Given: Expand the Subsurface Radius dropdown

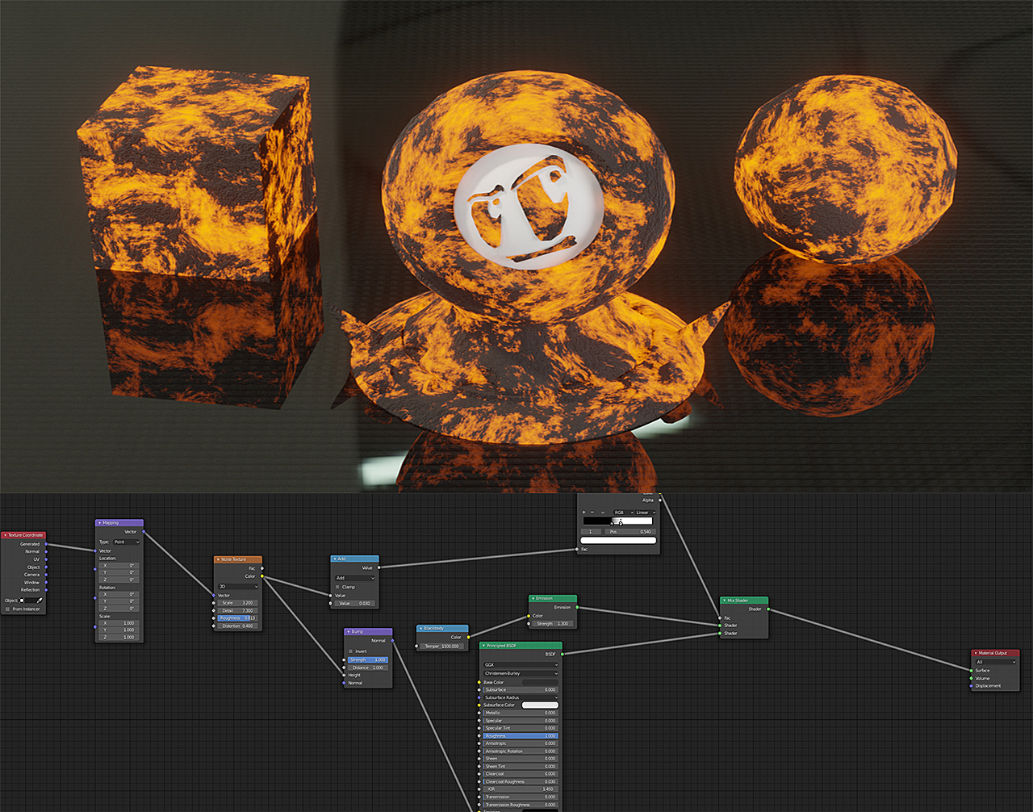Looking at the screenshot, I should tap(521, 697).
